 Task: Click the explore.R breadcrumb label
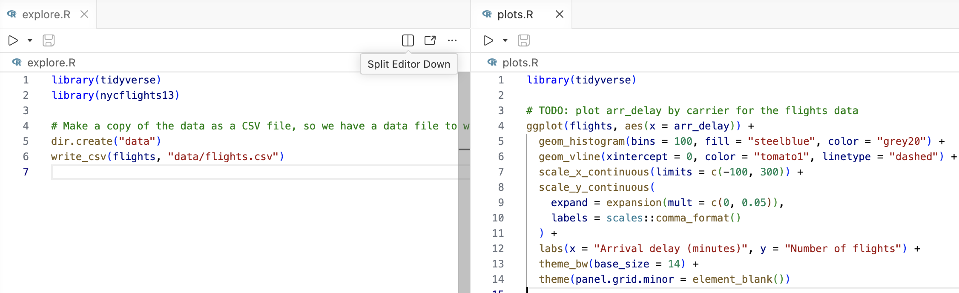(x=51, y=63)
